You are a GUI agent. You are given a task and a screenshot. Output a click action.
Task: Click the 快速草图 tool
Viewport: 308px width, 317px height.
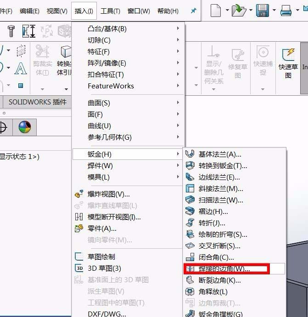click(288, 63)
